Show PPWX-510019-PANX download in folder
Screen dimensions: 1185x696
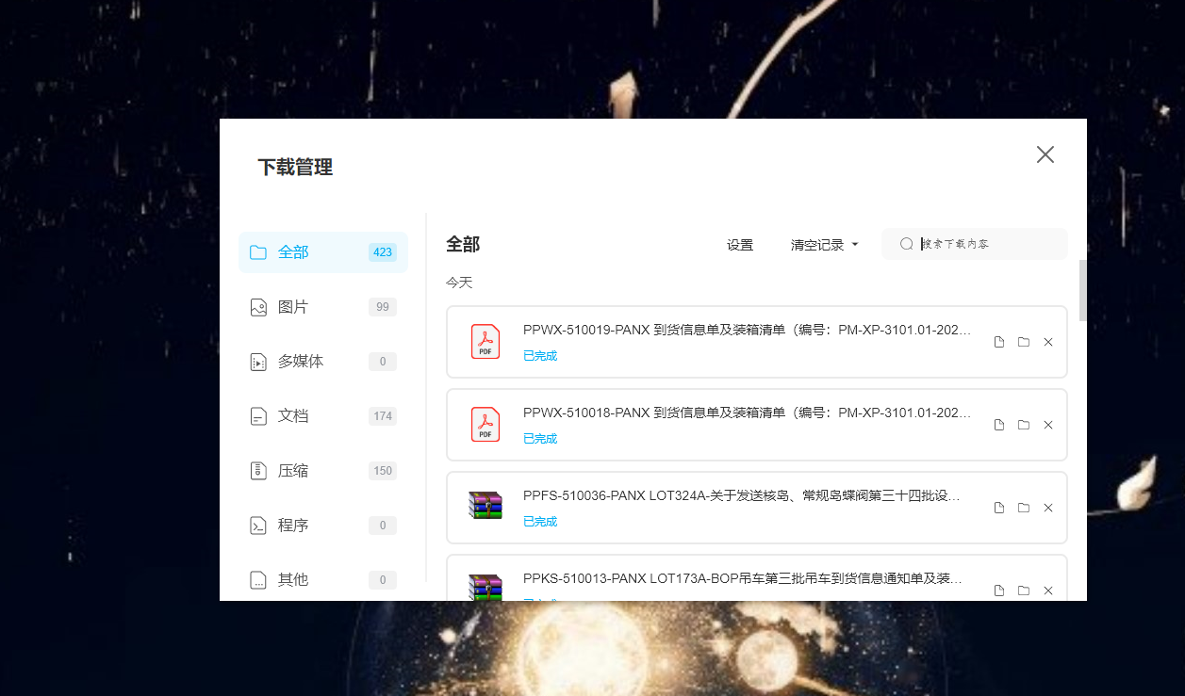click(1024, 342)
